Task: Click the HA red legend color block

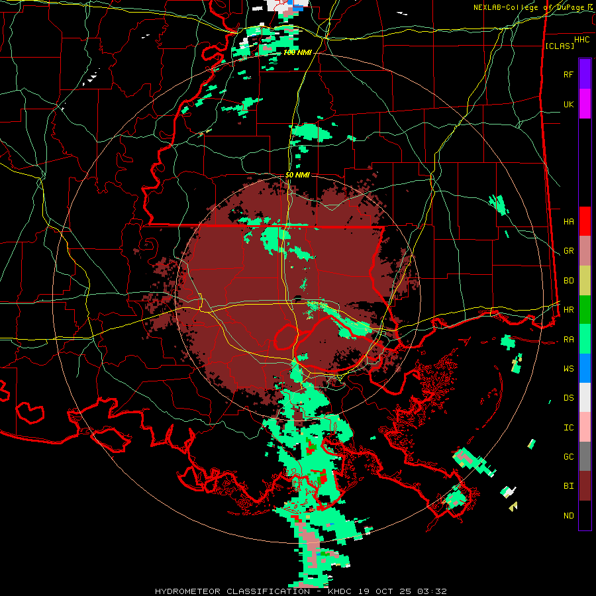Action: click(x=585, y=221)
